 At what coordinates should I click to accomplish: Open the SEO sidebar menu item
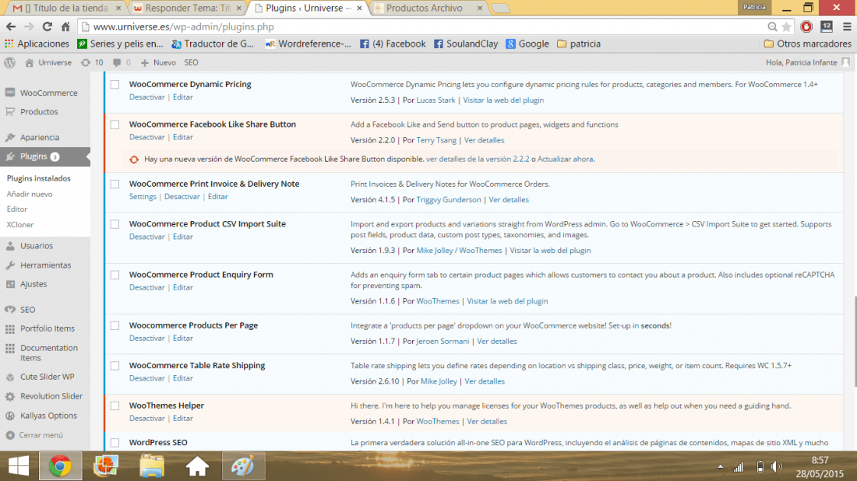coord(27,310)
